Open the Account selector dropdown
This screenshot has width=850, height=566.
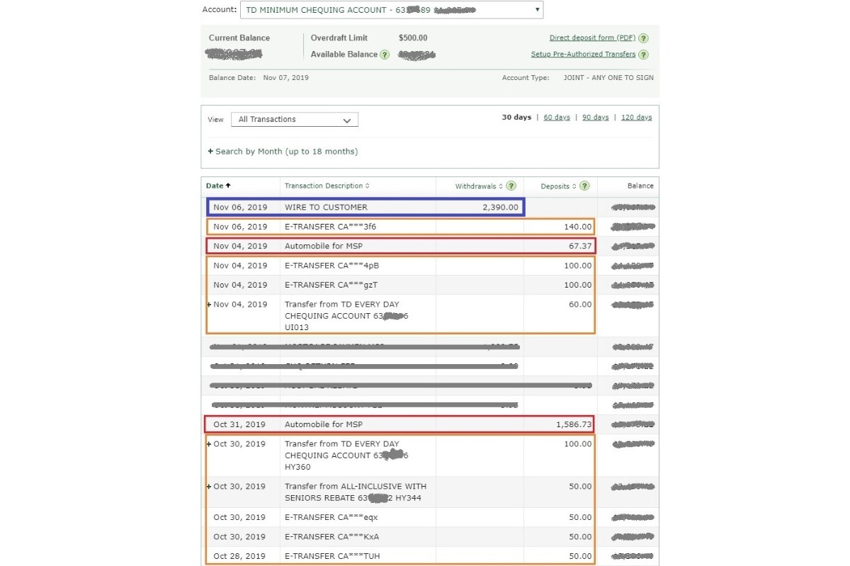pyautogui.click(x=392, y=10)
